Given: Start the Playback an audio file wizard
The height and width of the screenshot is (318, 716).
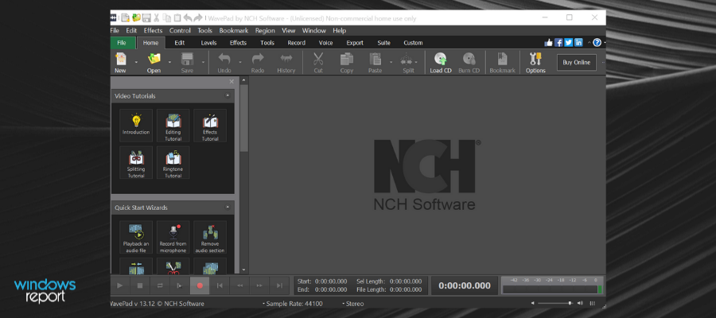Looking at the screenshot, I should pyautogui.click(x=135, y=237).
